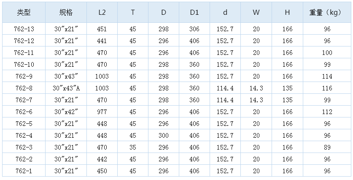The width and height of the screenshot is (353, 180).
Task: Click the 762-12 row label
Action: [x=24, y=41]
